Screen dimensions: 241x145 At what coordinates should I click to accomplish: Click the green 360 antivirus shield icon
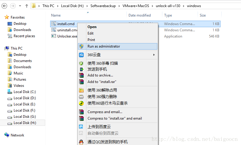click(81, 63)
